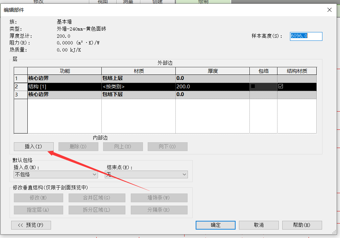Screen dimensions: 340x238
Task: Select the <按类别> material cell
Action: 138,87
